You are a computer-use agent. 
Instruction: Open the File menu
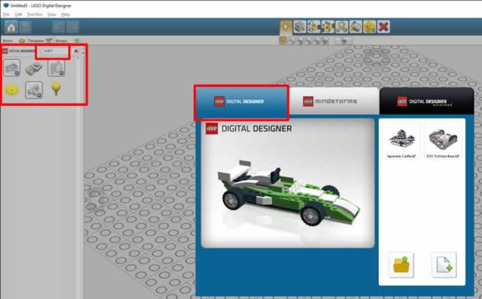tap(6, 14)
